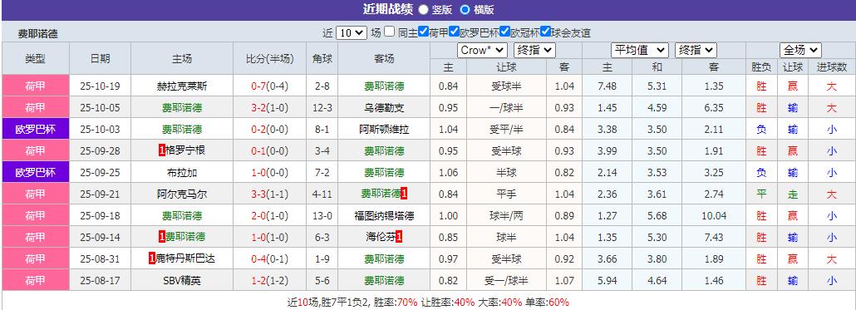This screenshot has width=856, height=310.
Task: Open the 3-3(1-1) score link
Action: pos(271,194)
